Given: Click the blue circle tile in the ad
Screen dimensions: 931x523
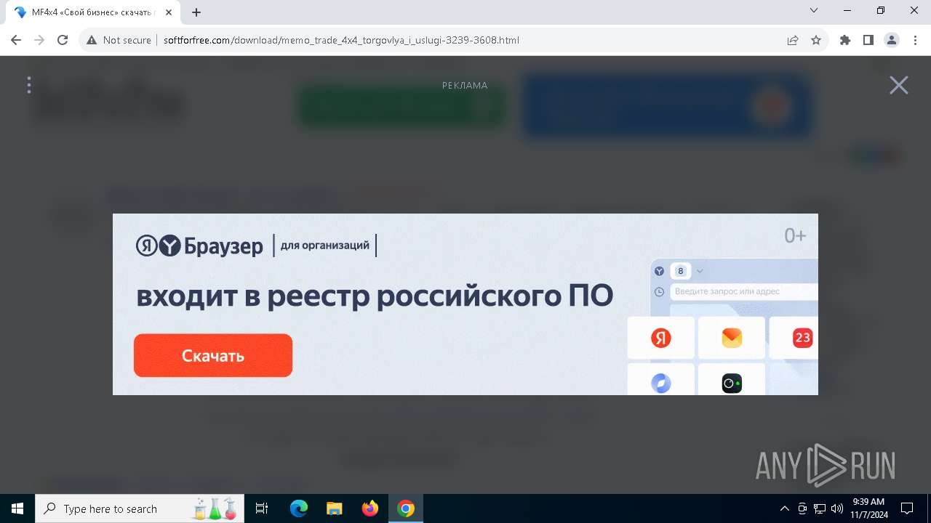Looking at the screenshot, I should 660,381.
